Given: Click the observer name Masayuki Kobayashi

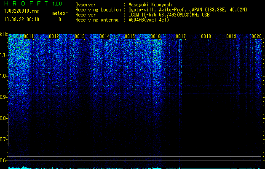Looking at the screenshot, I should (151, 5).
